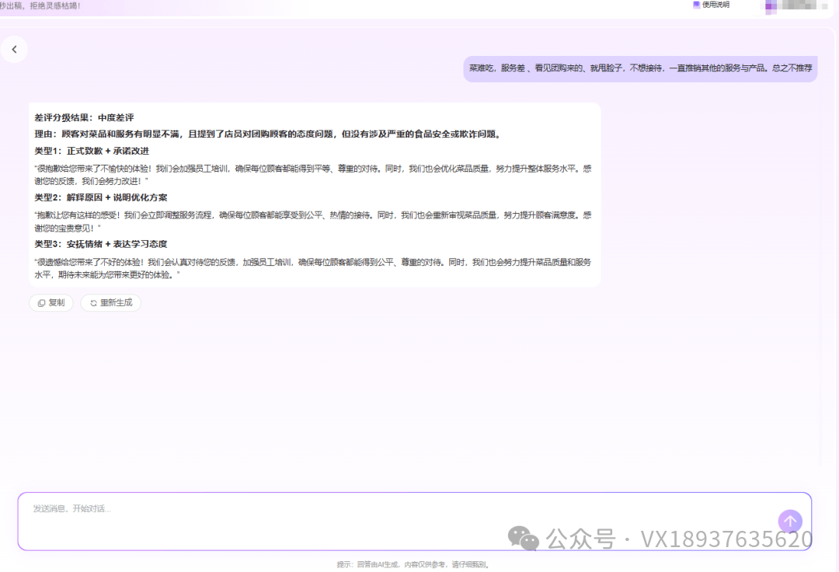Image resolution: width=839 pixels, height=572 pixels.
Task: Tap the upward arrow inside the message box
Action: [790, 521]
